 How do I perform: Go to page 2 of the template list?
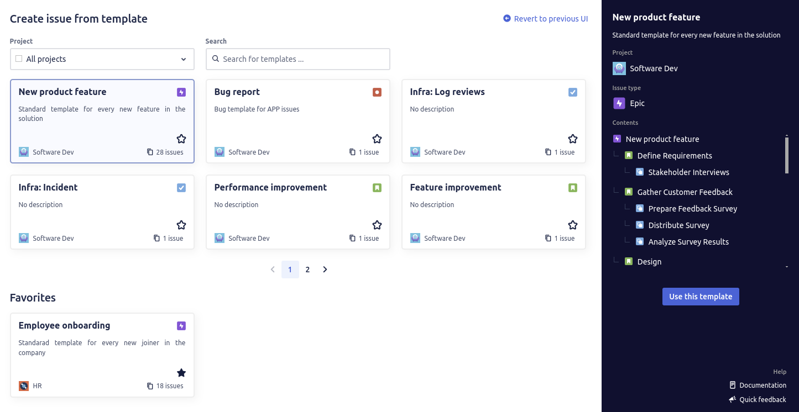click(307, 270)
